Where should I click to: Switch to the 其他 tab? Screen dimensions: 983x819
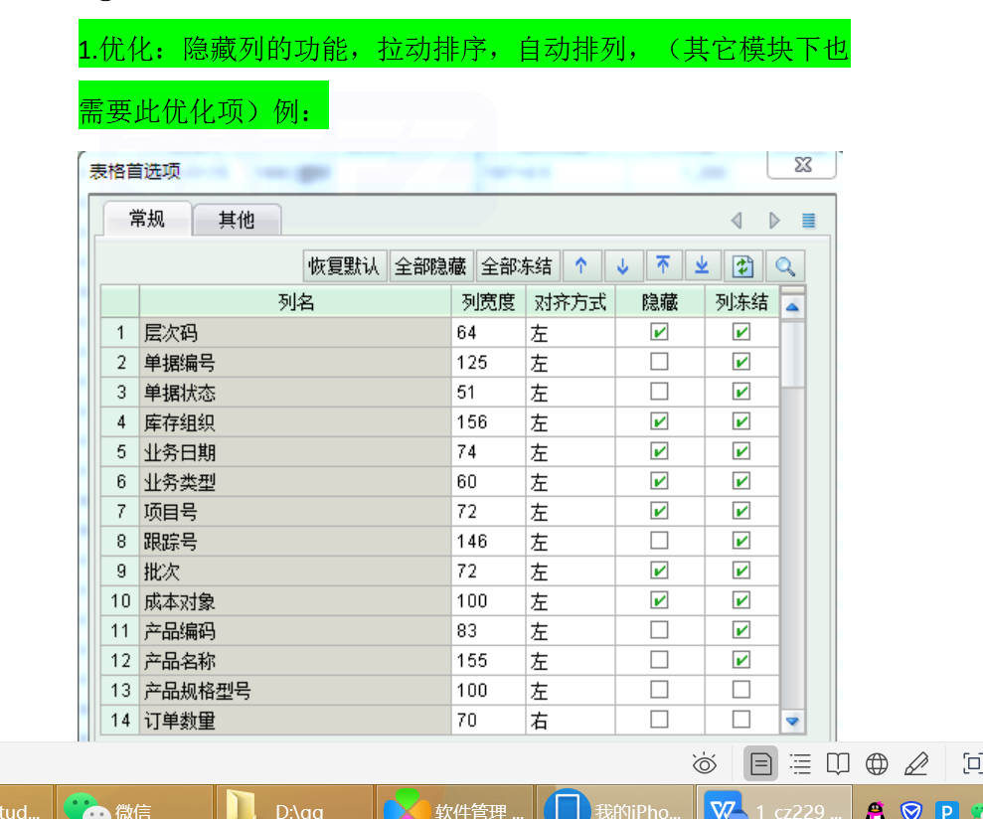click(x=237, y=220)
